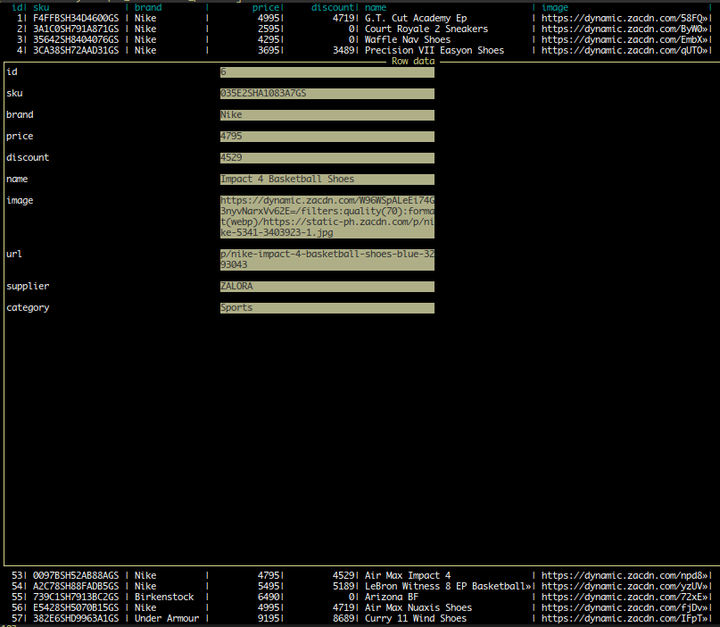Click product name 'Waffle Nav Shoes'

pos(408,39)
